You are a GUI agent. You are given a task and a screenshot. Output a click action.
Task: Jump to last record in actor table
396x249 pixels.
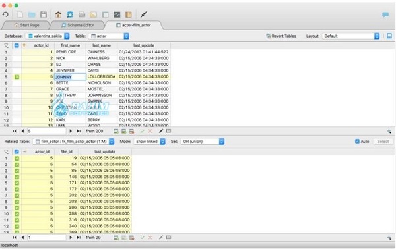pyautogui.click(x=79, y=131)
